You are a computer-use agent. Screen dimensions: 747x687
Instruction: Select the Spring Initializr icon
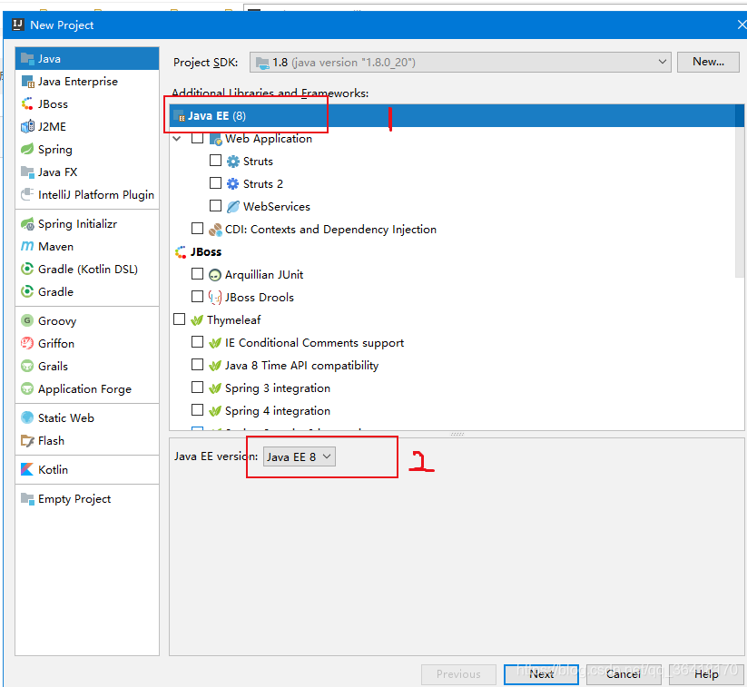tap(27, 223)
